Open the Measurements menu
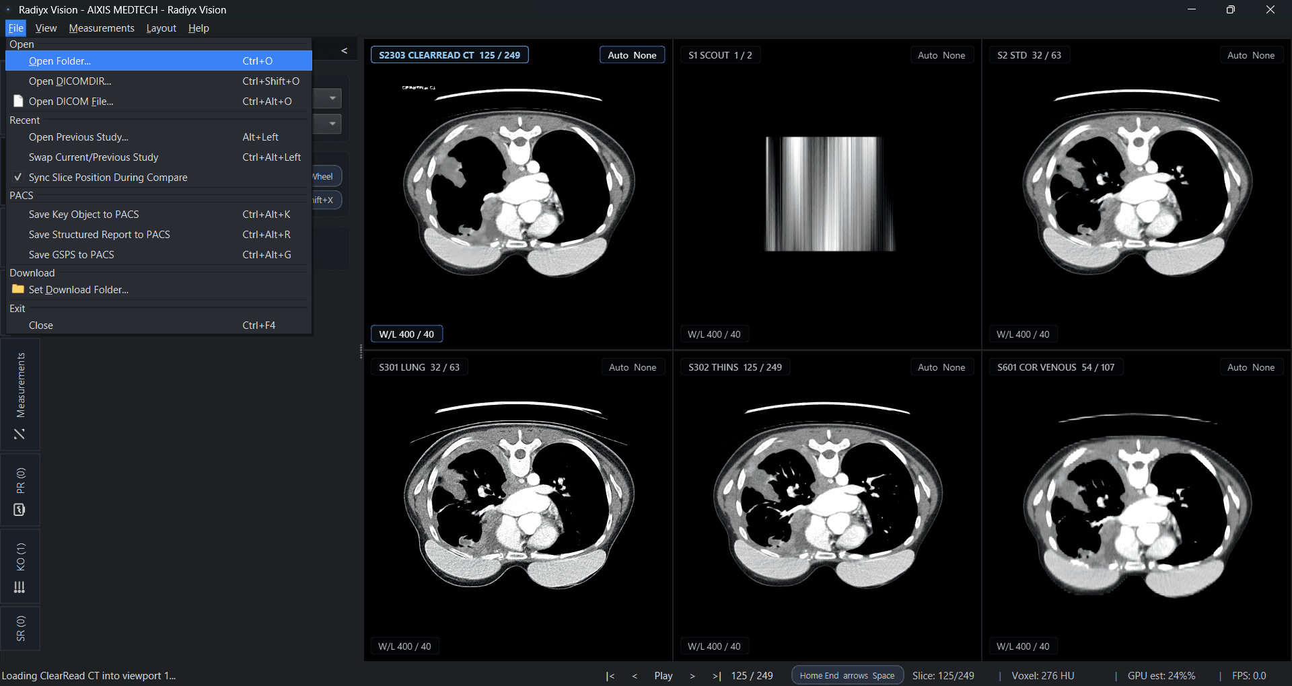The width and height of the screenshot is (1292, 686). [102, 28]
